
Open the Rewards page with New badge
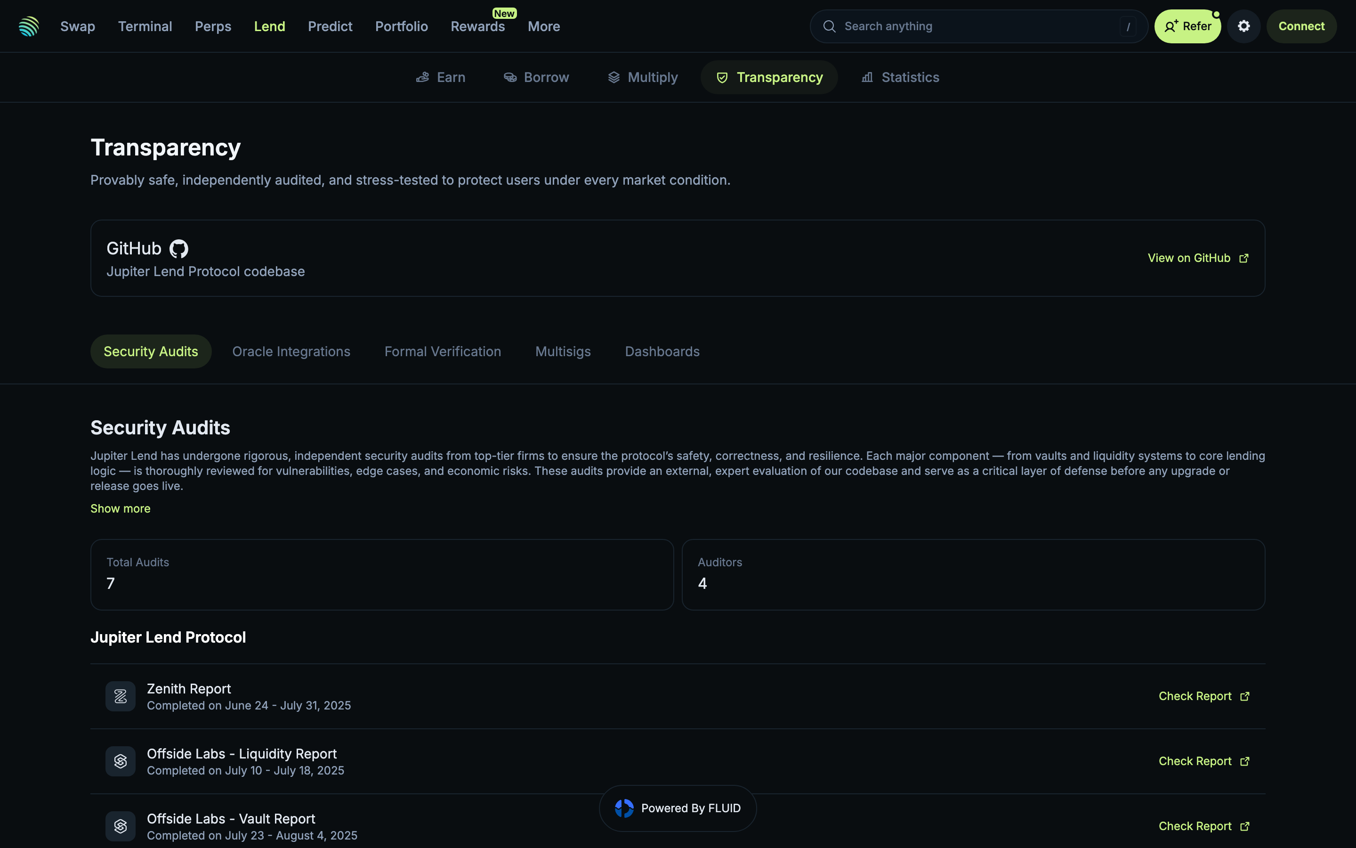tap(477, 26)
